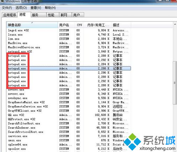177x152 pixels.
Task: Click the scroll up arrow of process list
Action: click(175, 24)
